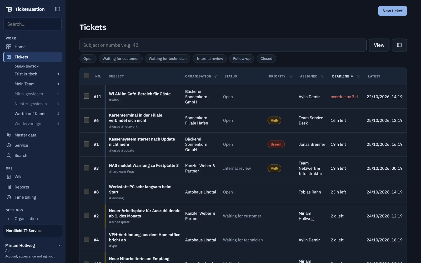
Task: Focus Subject or number search field
Action: tap(223, 45)
